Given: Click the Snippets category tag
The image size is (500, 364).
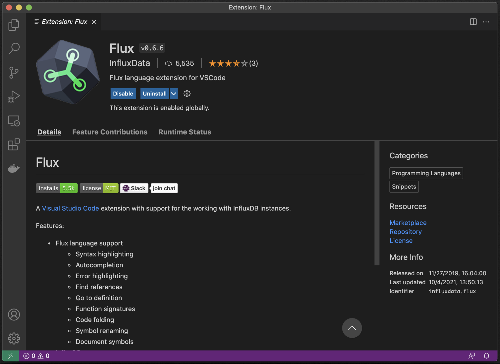Looking at the screenshot, I should (x=404, y=186).
